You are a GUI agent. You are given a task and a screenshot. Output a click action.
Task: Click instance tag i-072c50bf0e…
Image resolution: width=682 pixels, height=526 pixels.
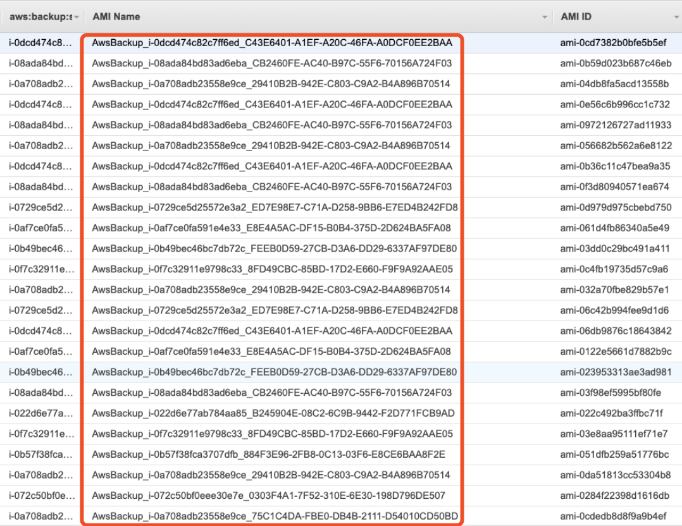(x=42, y=496)
